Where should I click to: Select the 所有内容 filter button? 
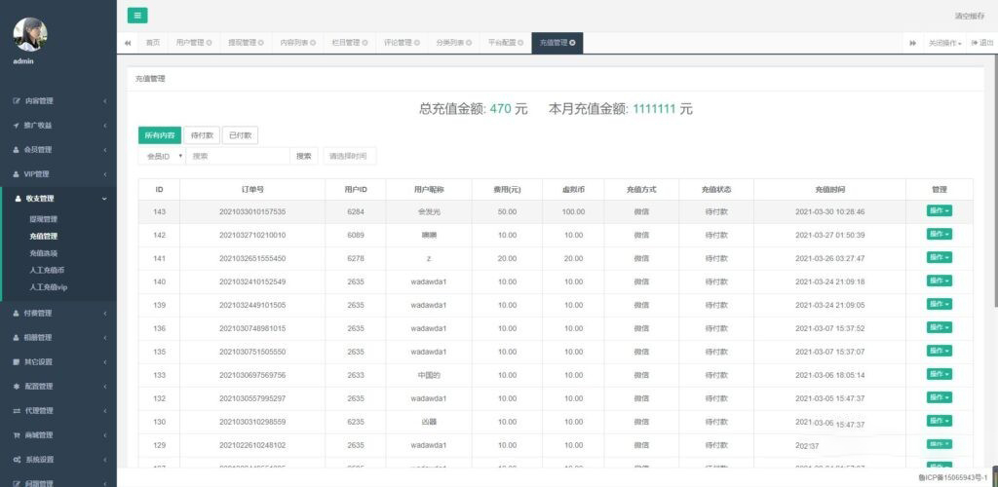(x=159, y=135)
